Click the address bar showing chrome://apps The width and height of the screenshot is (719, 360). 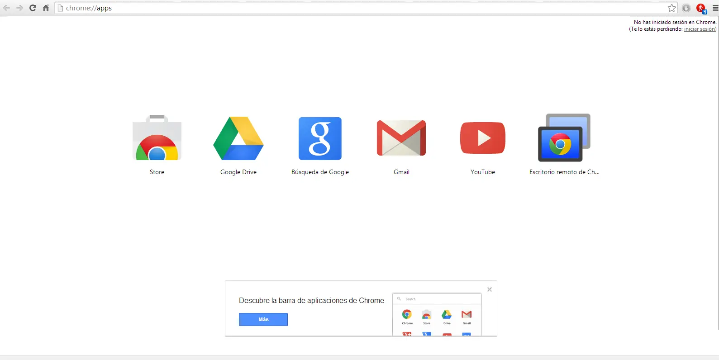pos(367,8)
